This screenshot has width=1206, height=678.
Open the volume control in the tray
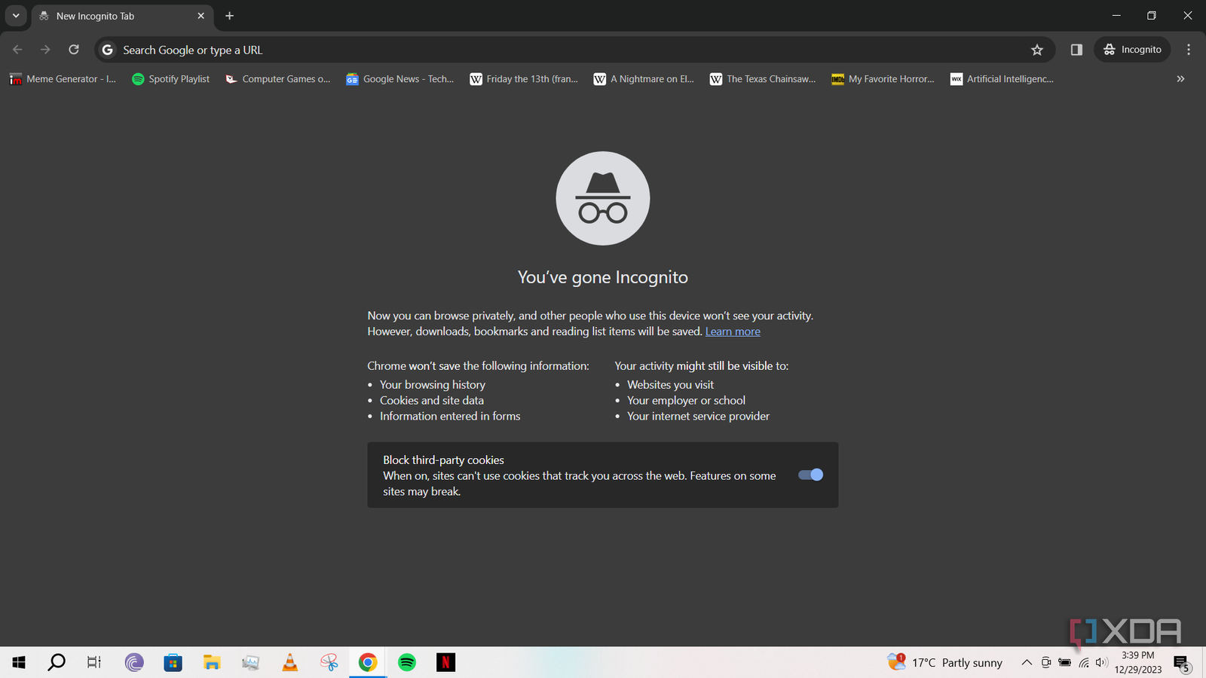[x=1102, y=662]
